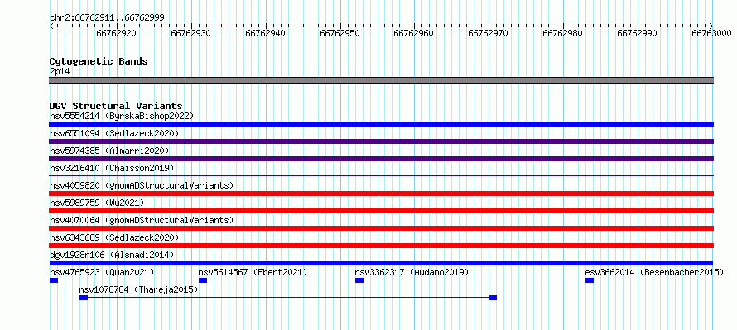This screenshot has height=330, width=737.
Task: Open the nsv4059820 gnomAD red variant bar
Action: pyautogui.click(x=381, y=194)
